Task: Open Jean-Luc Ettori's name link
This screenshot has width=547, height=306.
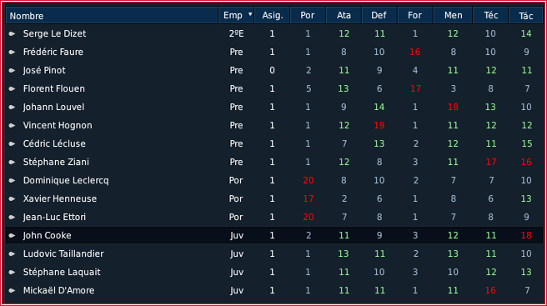Action: [54, 217]
